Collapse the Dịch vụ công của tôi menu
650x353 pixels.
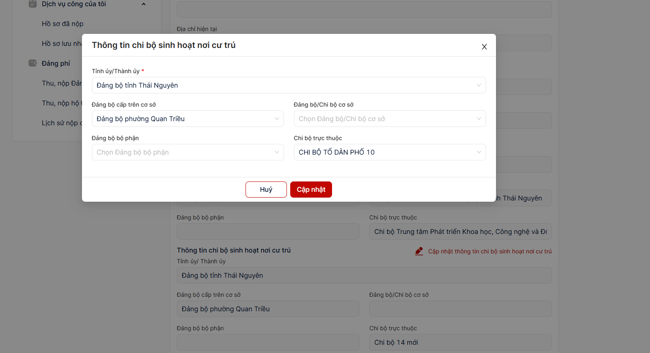tap(144, 4)
